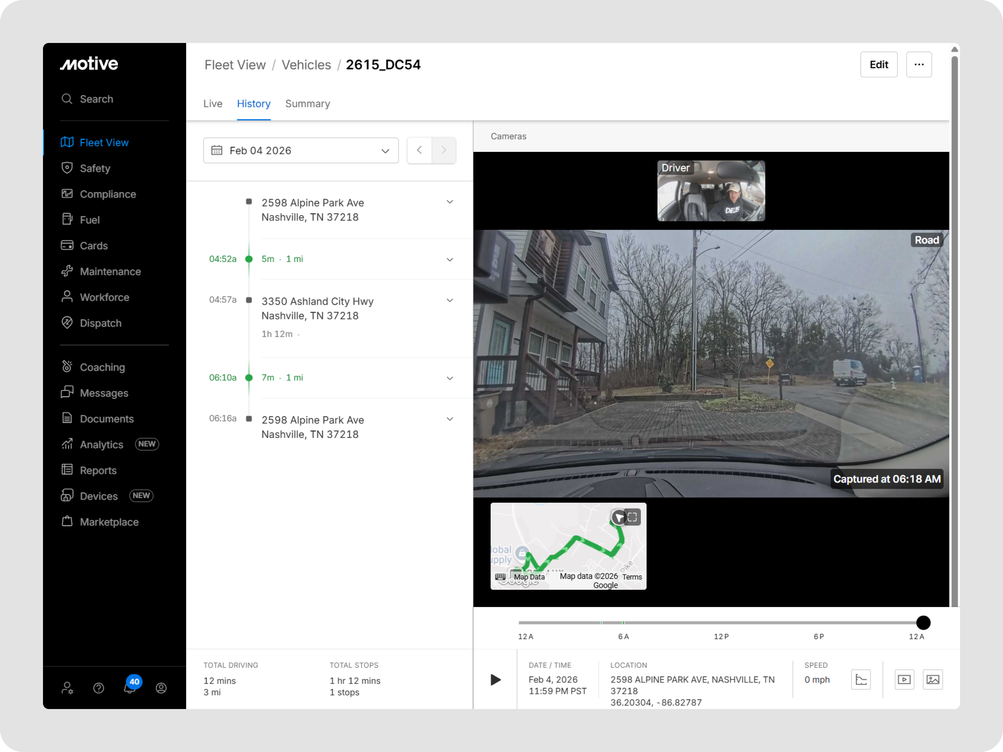Switch to the Summary tab
Image resolution: width=1003 pixels, height=752 pixels.
pos(307,104)
